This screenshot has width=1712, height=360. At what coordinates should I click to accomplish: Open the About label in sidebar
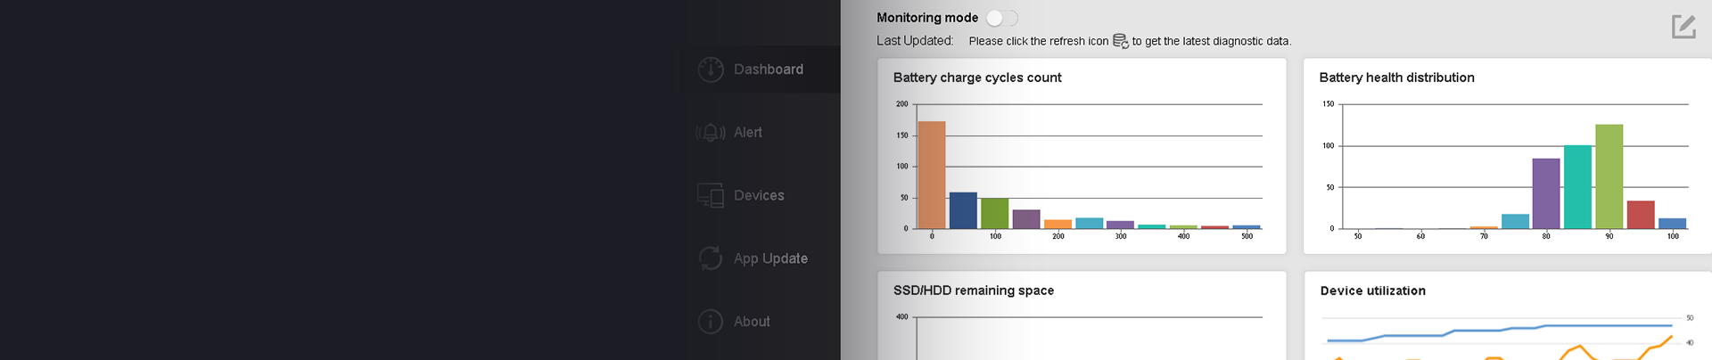[752, 322]
